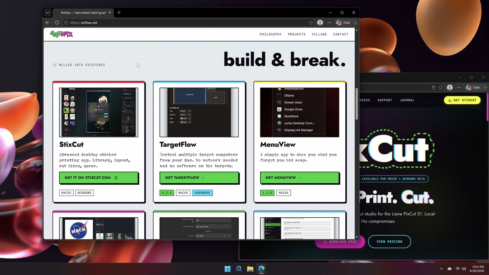Screen dimensions: 489x275
Task: Open the NASA HACK logo thumbnail card
Action: pos(99,228)
